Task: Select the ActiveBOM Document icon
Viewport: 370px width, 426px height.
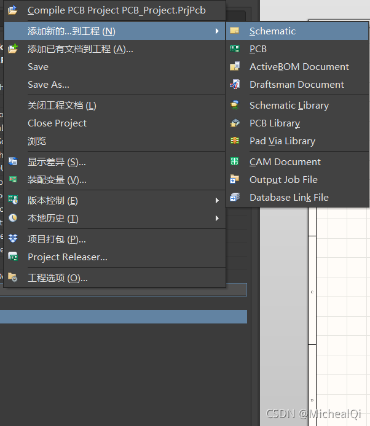Action: coord(235,66)
